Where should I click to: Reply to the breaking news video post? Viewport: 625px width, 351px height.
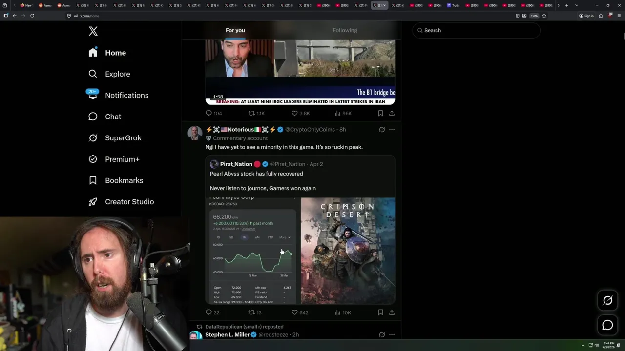(x=213, y=113)
